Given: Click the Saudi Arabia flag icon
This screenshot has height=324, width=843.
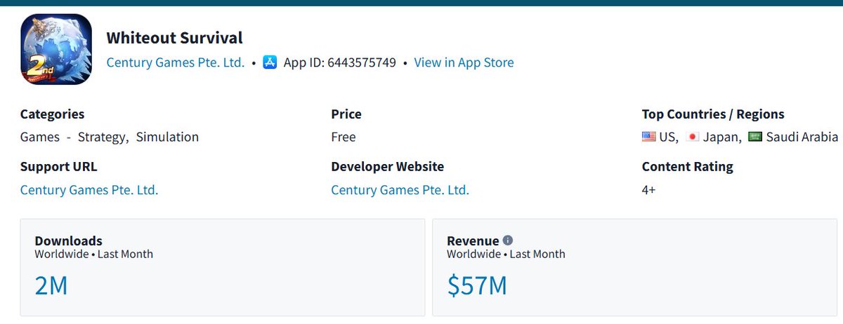Looking at the screenshot, I should pyautogui.click(x=755, y=137).
